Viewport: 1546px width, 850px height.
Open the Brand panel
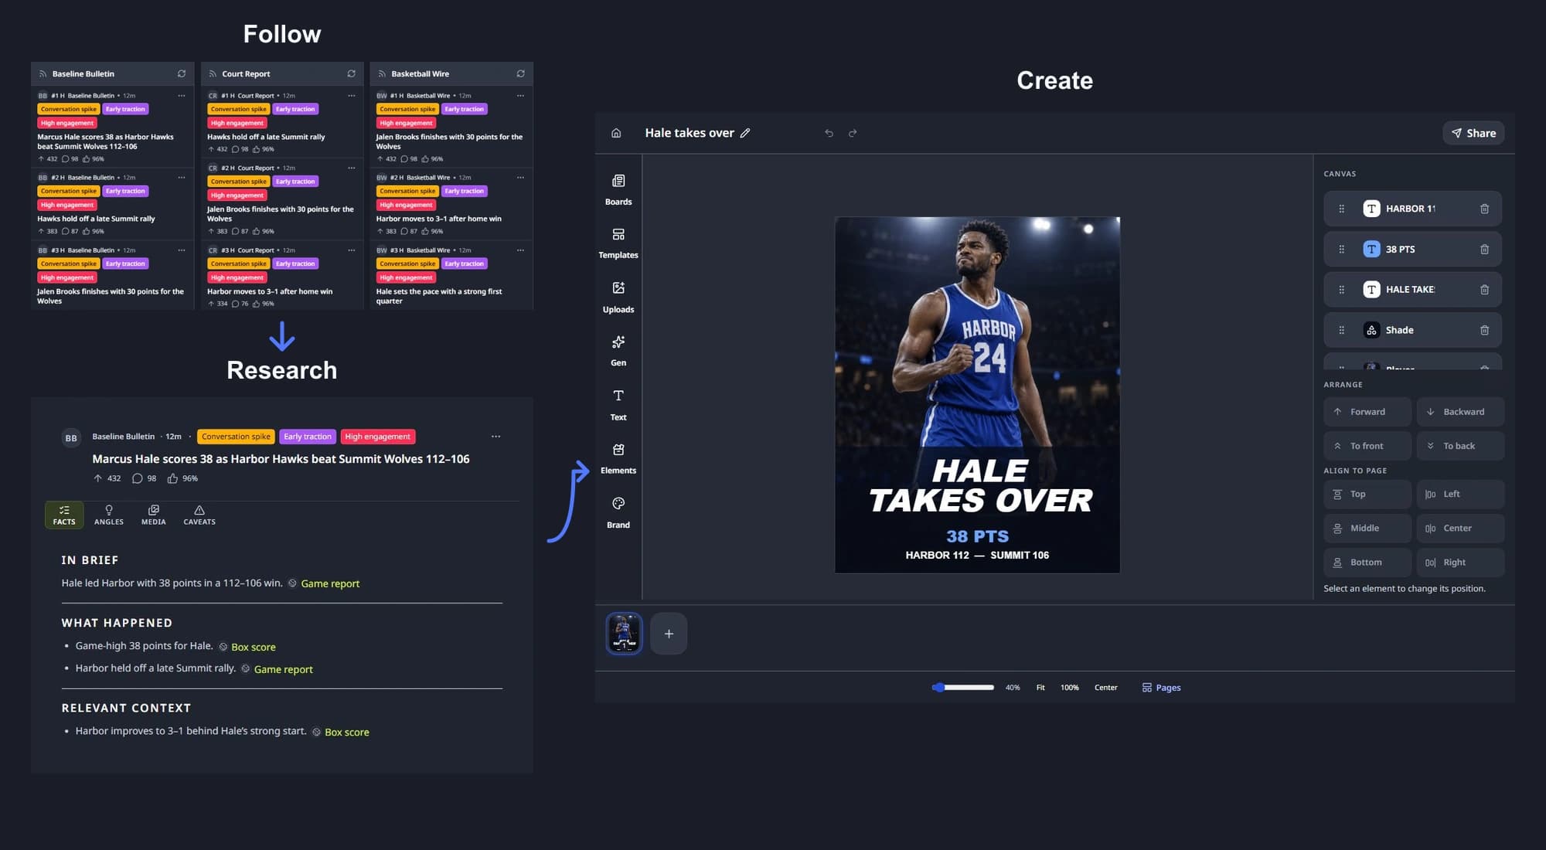click(618, 512)
